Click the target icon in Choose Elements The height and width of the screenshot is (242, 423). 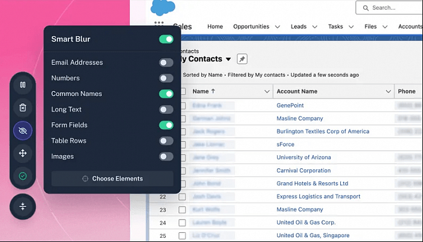point(85,179)
